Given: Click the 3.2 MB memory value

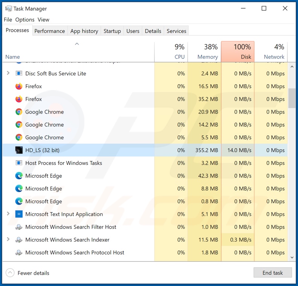Looking at the screenshot, I should [210, 163].
